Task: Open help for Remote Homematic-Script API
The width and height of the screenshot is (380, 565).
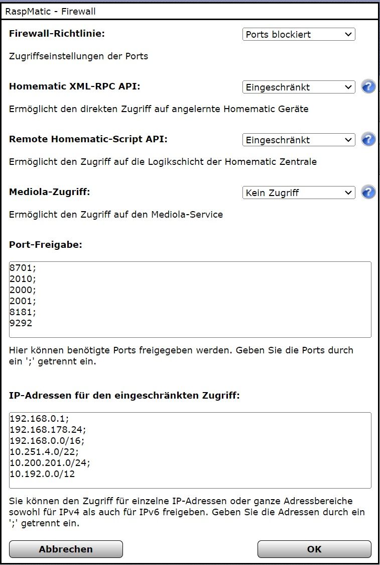Action: pyautogui.click(x=368, y=139)
